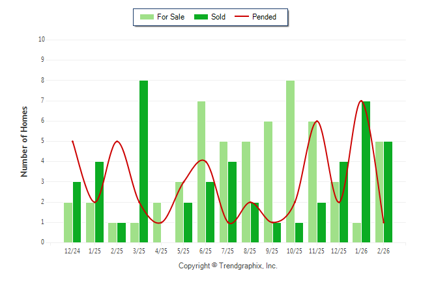Select the Sold bar for 1/25
Viewport: 421px width, 282px height.
99,201
